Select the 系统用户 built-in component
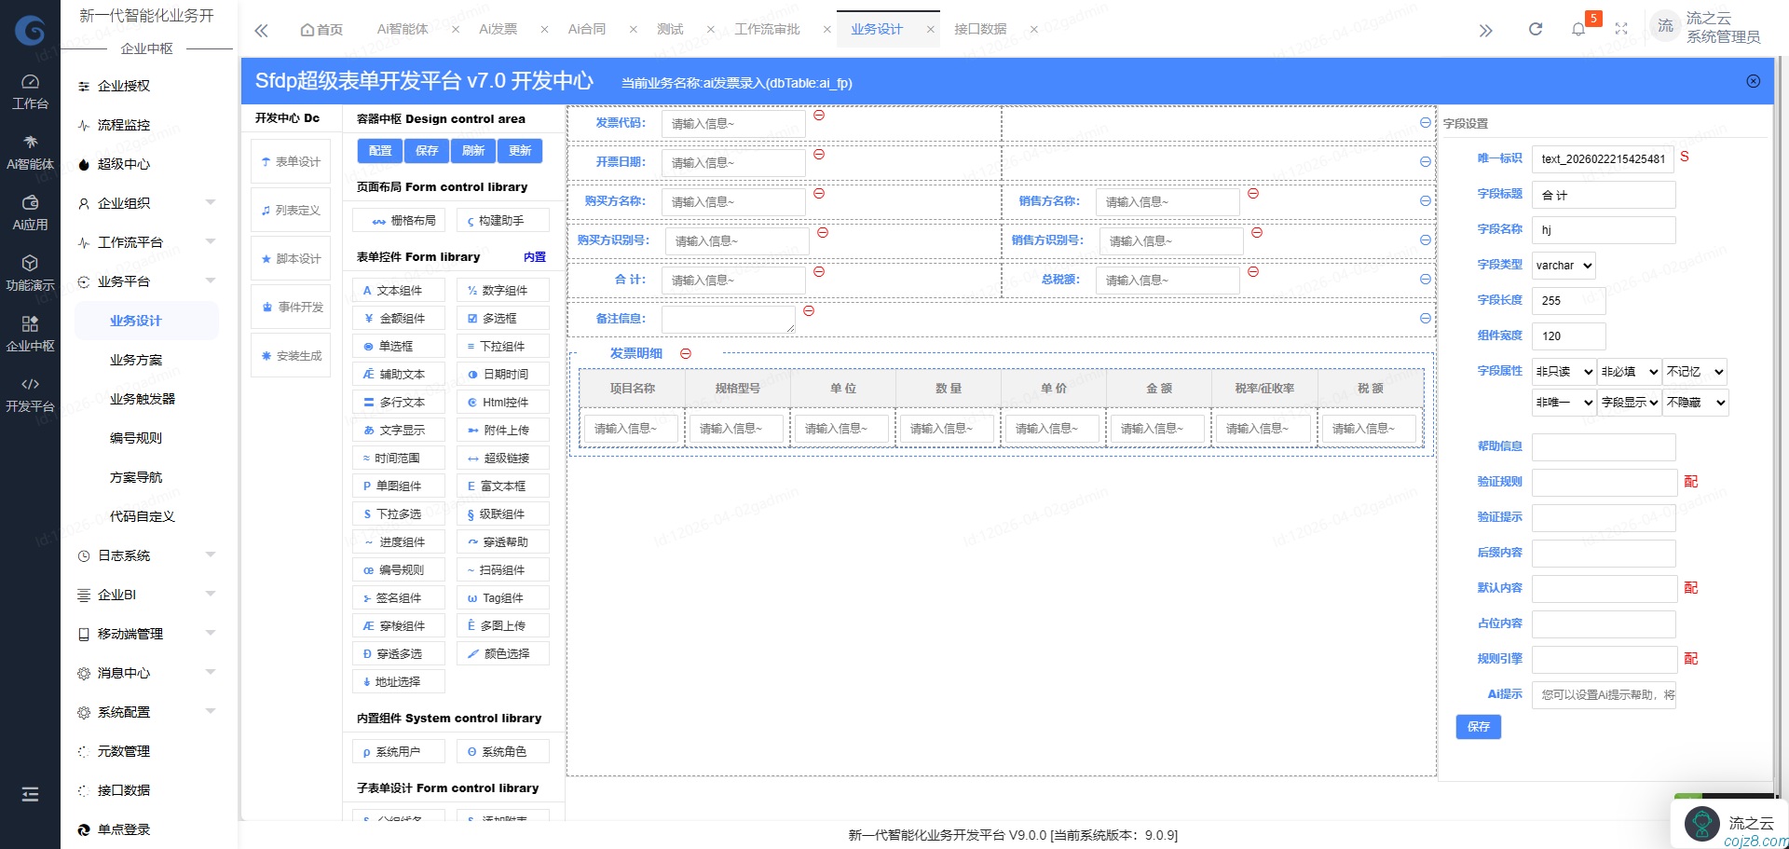Image resolution: width=1789 pixels, height=849 pixels. [x=398, y=750]
